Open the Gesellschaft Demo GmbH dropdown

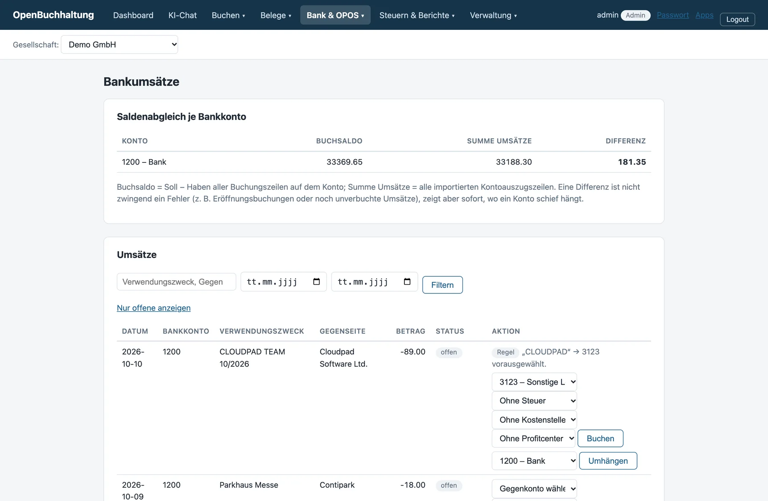[x=119, y=44]
